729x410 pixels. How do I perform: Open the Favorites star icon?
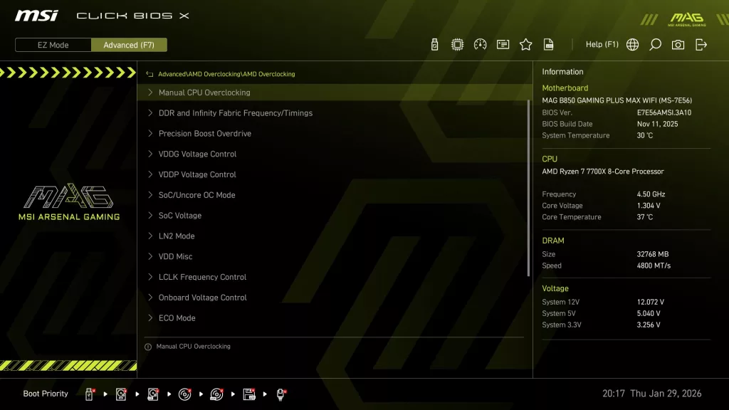point(526,44)
